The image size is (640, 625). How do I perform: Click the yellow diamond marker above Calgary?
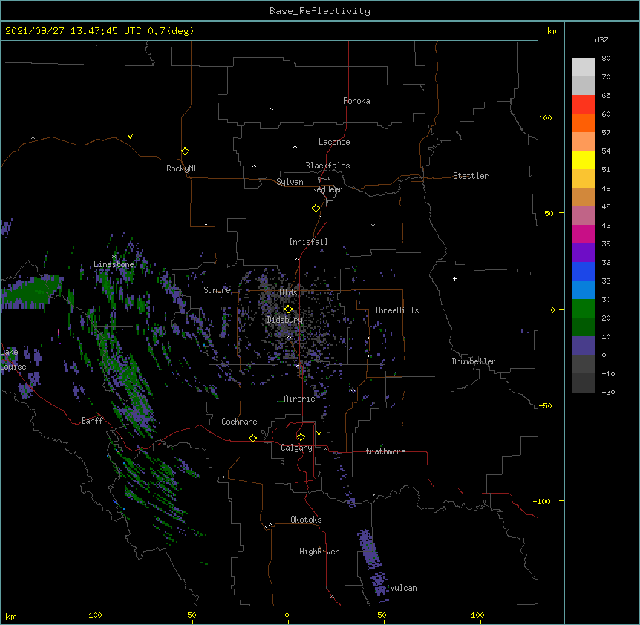point(301,437)
